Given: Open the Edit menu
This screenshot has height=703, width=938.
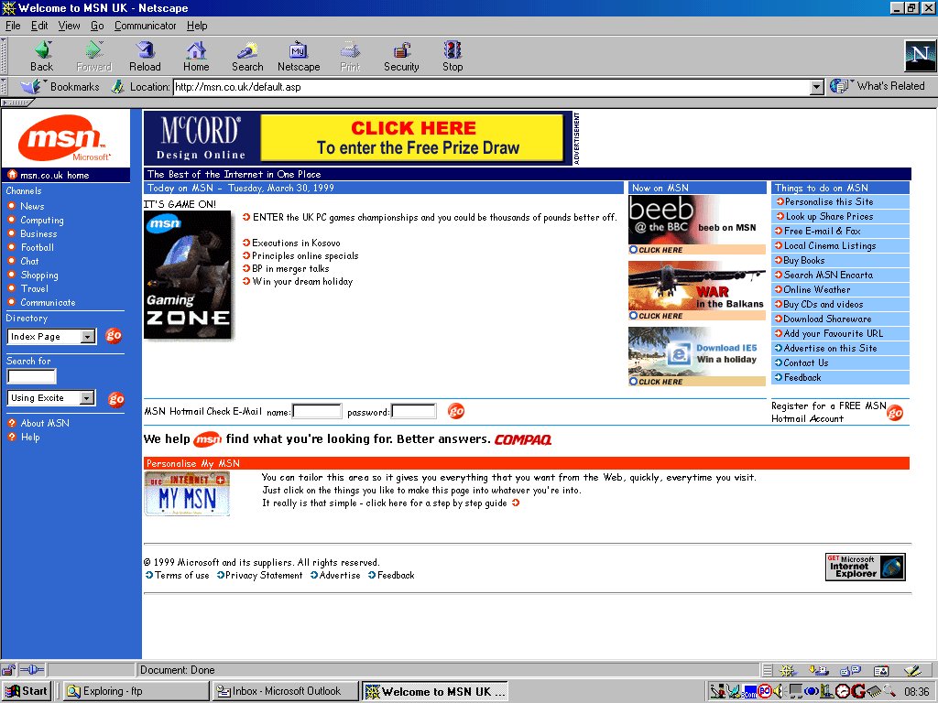Looking at the screenshot, I should (x=39, y=26).
